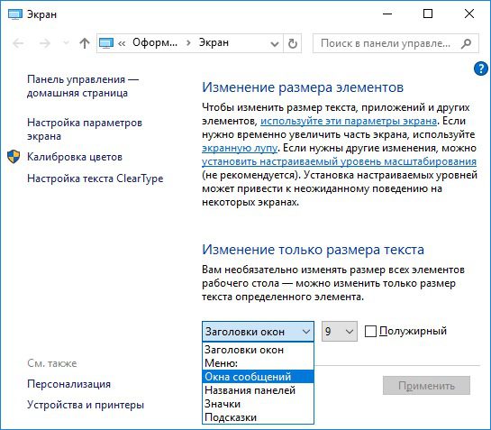Click the shield icon beside Калибровка цветов
The image size is (491, 430).
(14, 156)
